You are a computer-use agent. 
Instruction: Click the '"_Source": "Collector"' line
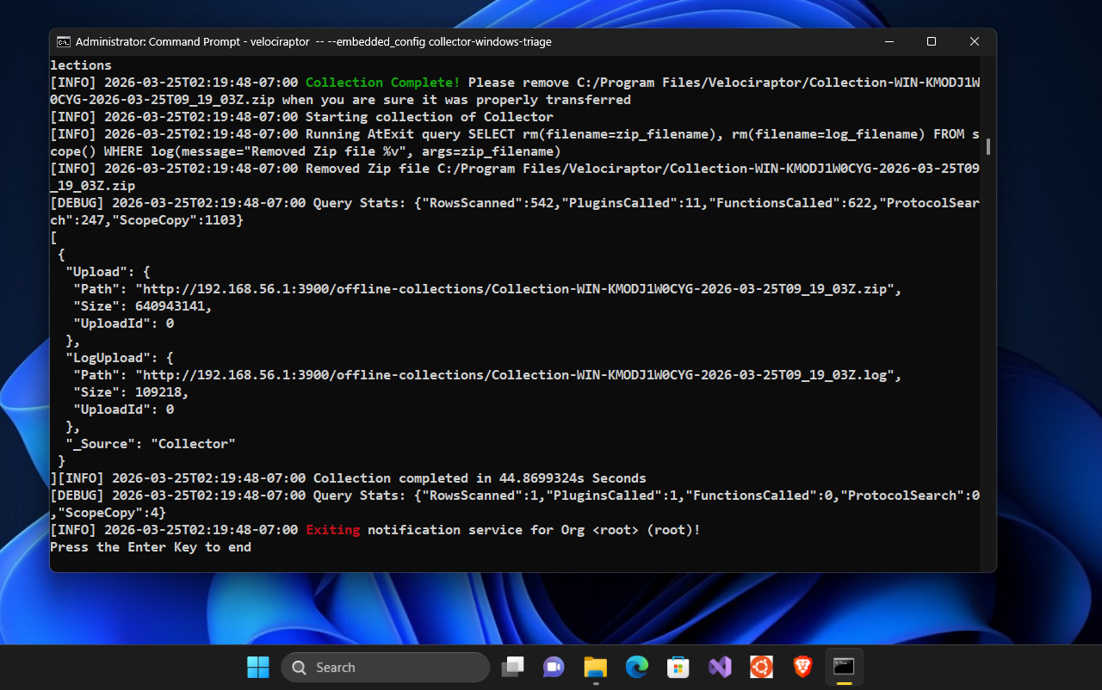[151, 444]
